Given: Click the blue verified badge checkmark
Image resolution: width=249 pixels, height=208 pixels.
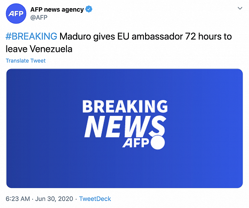Looking at the screenshot, I should [89, 9].
